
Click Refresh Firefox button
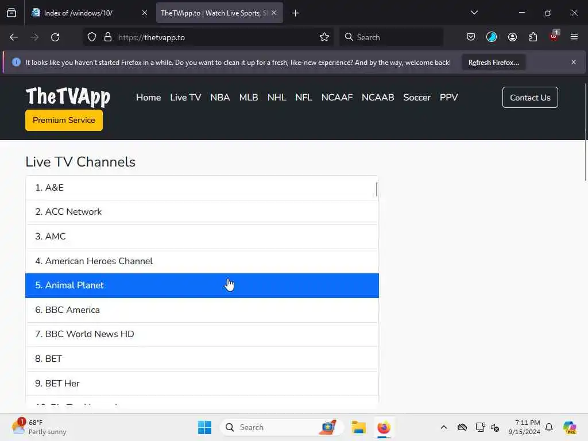[493, 62]
